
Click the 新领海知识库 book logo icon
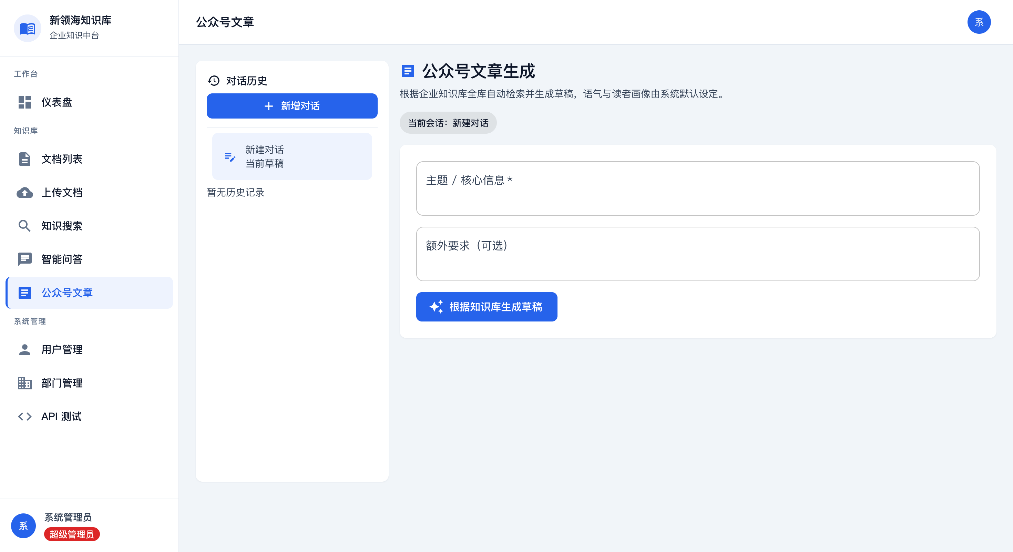pos(28,28)
